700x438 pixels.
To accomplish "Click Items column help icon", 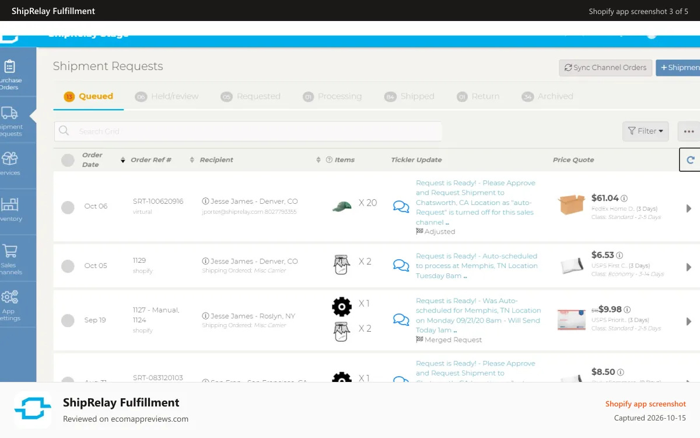I will point(329,160).
